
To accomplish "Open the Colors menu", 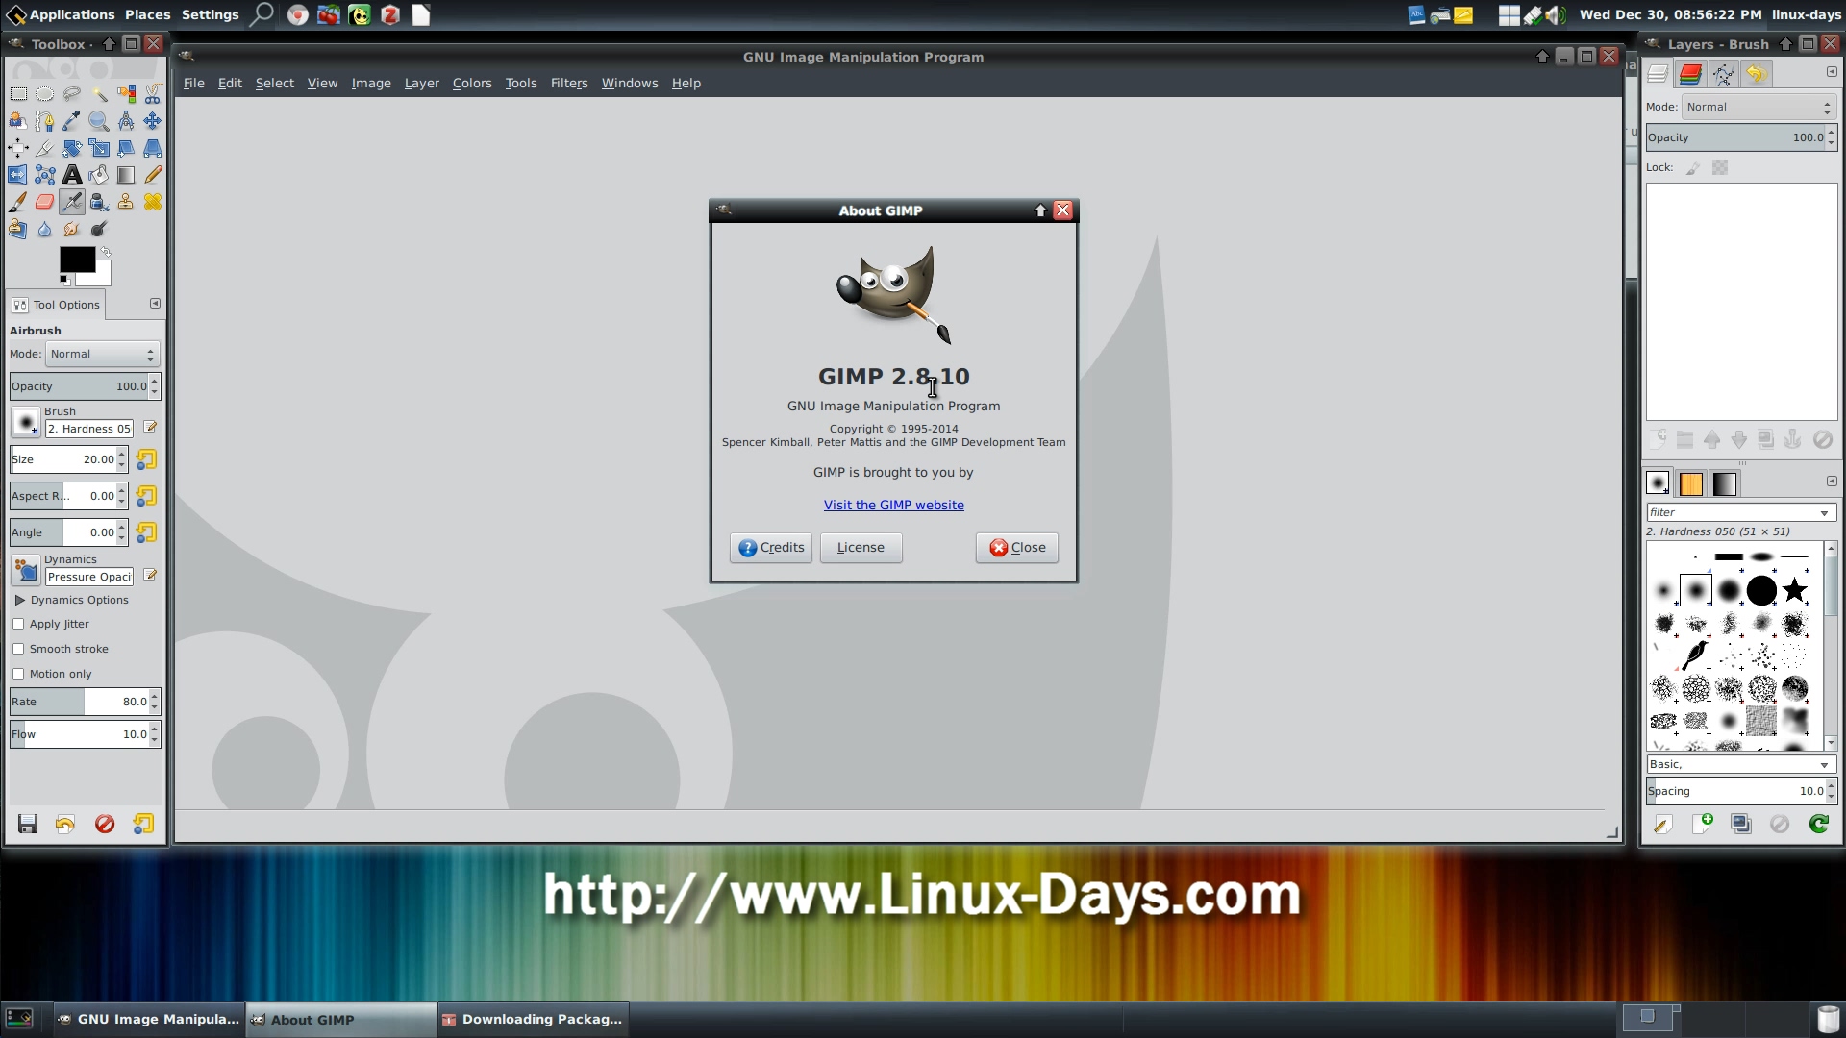I will [x=472, y=84].
